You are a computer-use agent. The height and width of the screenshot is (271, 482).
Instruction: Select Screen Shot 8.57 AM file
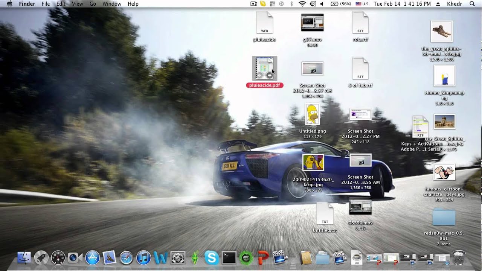pyautogui.click(x=312, y=69)
